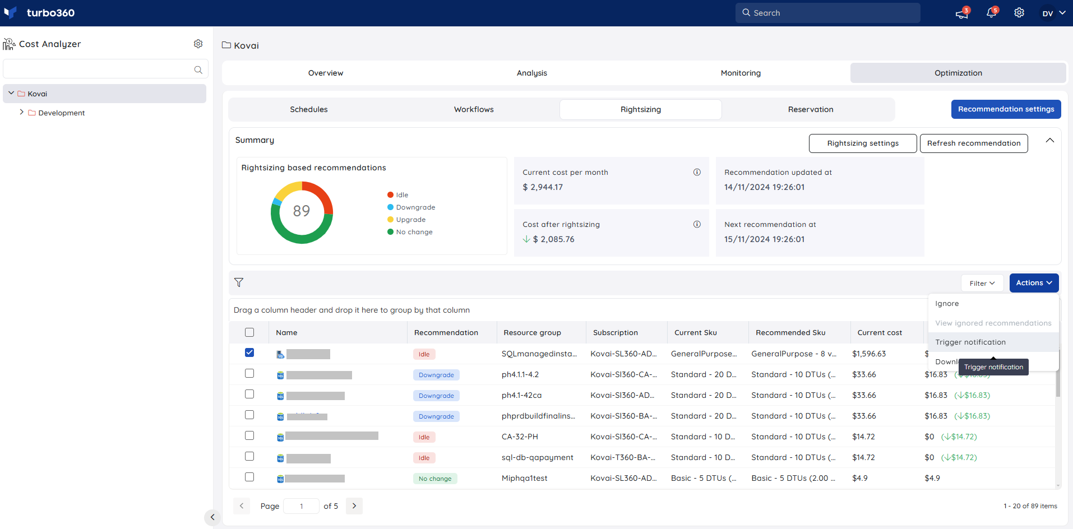Click the page number input field

click(301, 506)
